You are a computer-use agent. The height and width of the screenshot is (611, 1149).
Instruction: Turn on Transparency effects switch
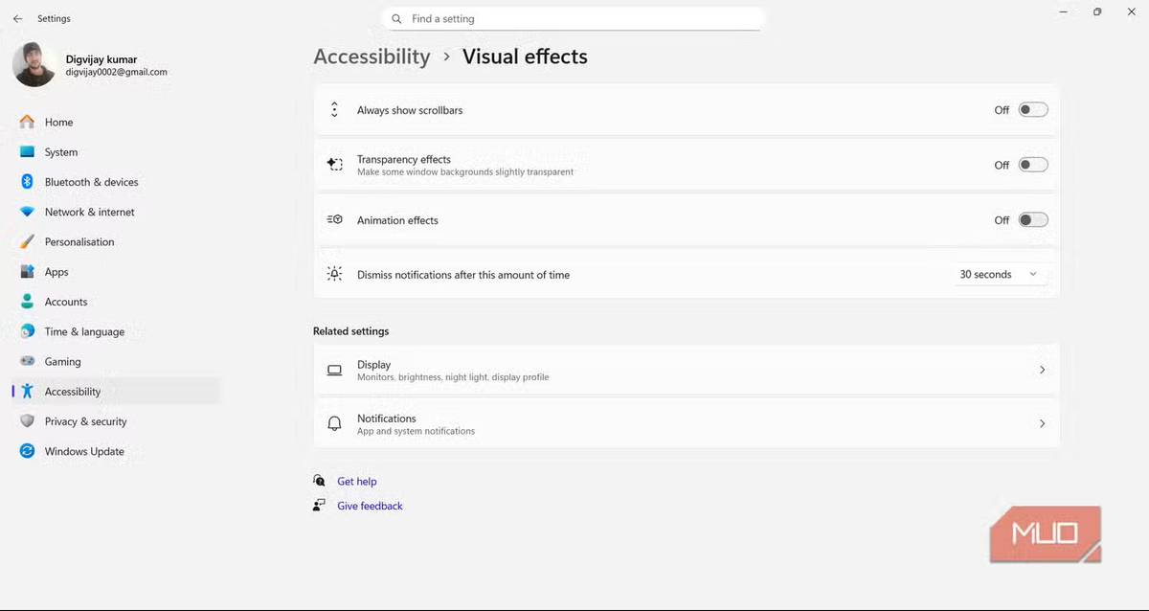pos(1032,165)
